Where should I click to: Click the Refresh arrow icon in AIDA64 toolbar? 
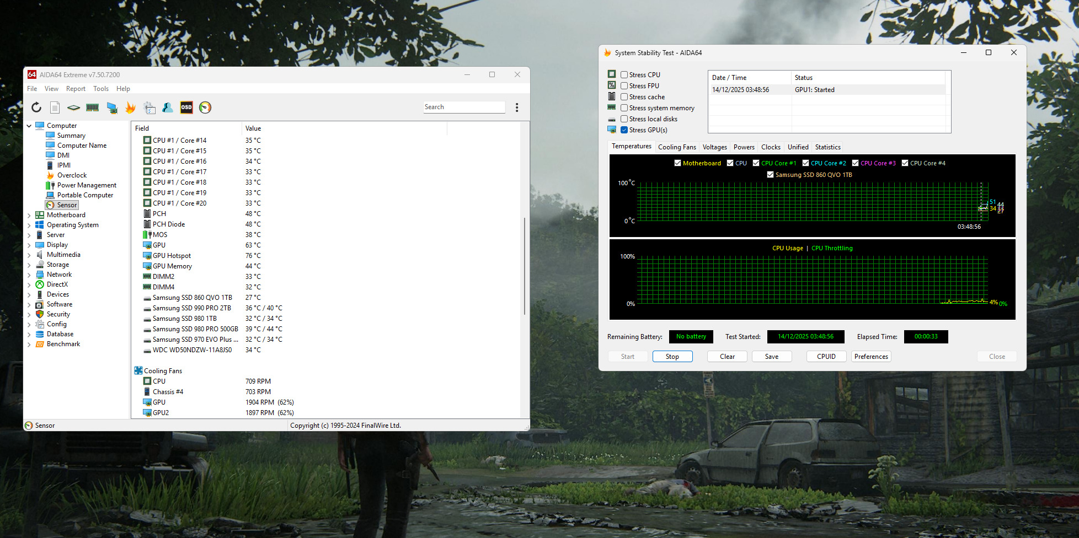[x=36, y=107]
